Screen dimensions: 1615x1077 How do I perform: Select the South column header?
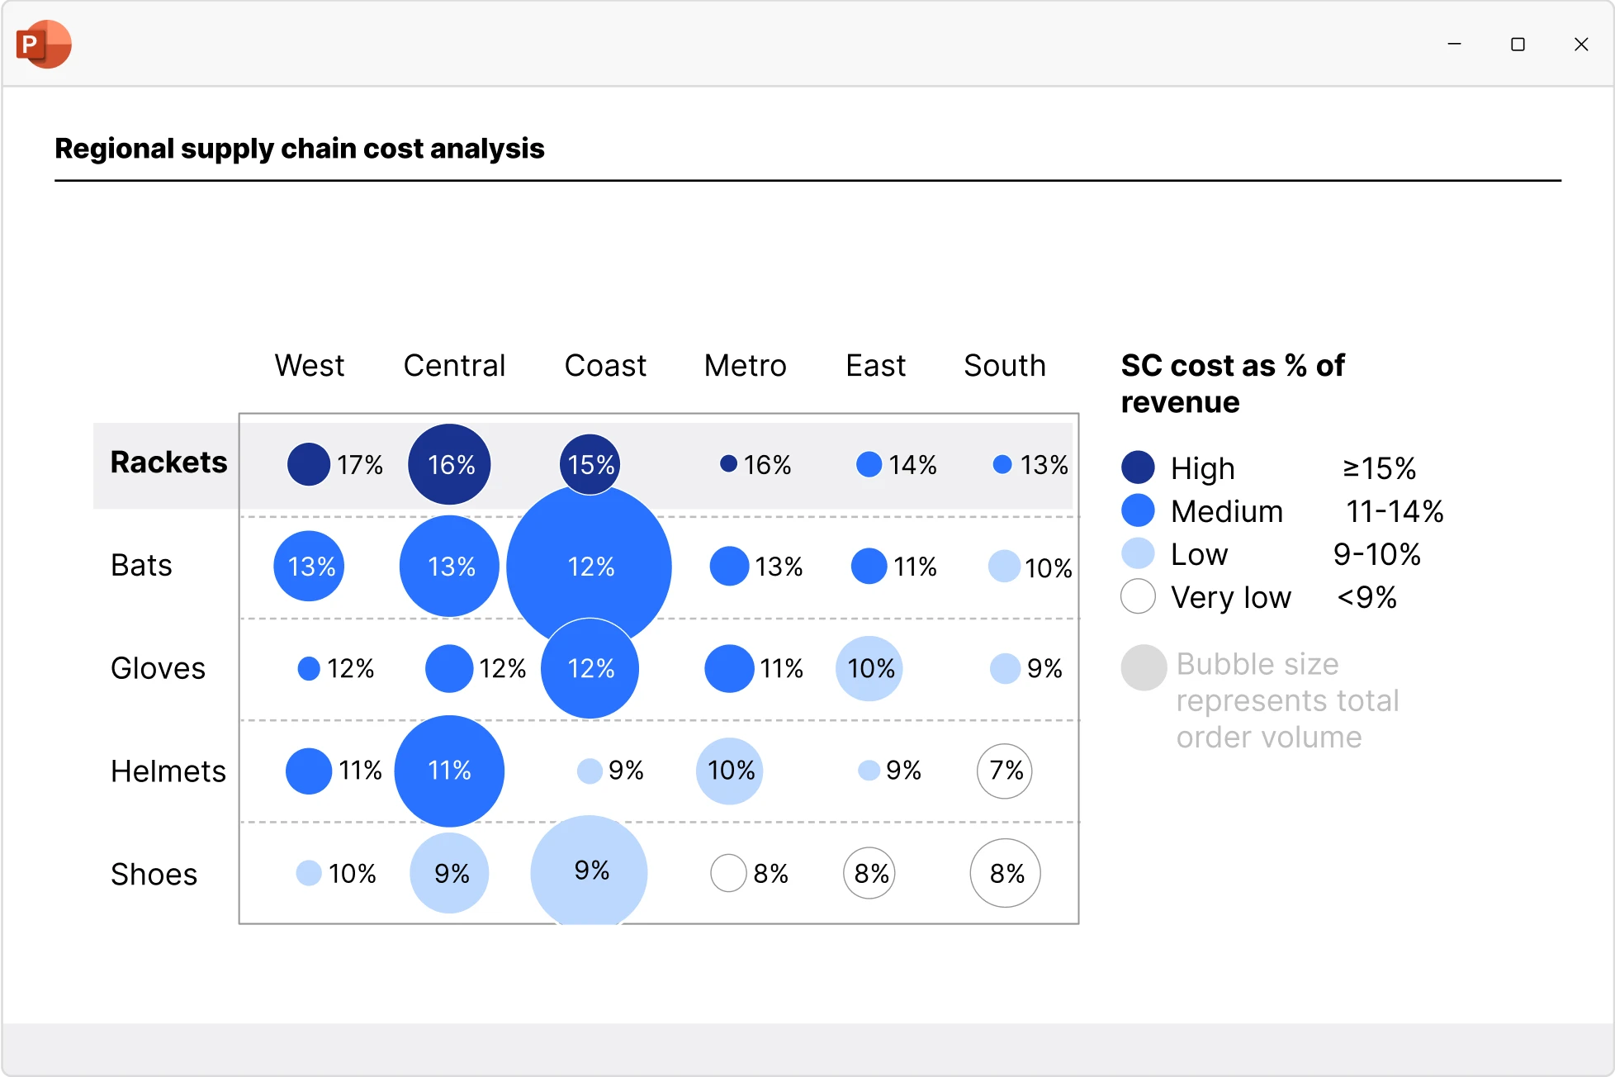[1004, 365]
